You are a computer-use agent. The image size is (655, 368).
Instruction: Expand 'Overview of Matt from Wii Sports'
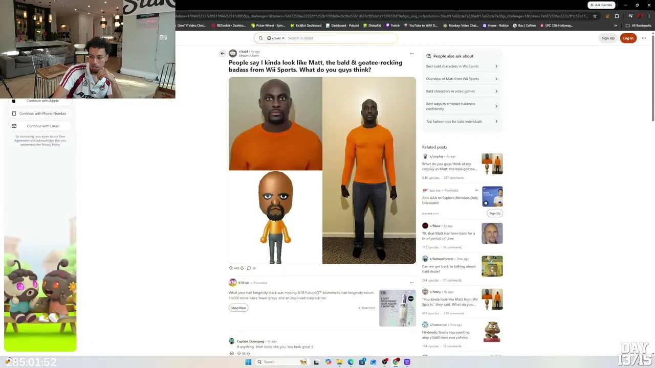[x=462, y=79]
